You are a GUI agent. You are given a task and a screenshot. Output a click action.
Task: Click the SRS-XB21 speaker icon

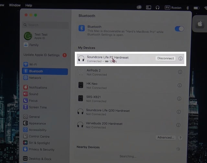pyautogui.click(x=81, y=98)
